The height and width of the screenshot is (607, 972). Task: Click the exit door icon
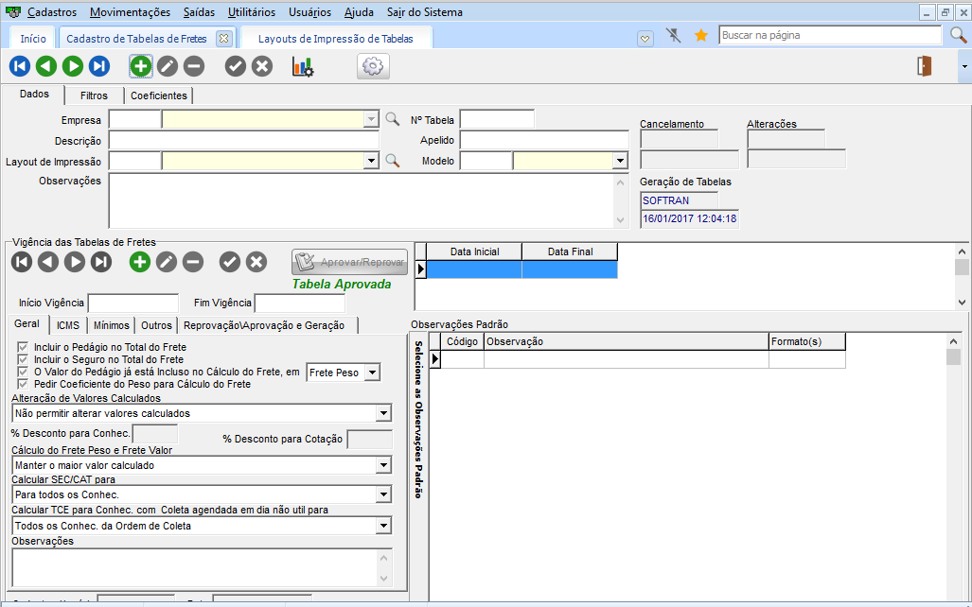click(925, 66)
